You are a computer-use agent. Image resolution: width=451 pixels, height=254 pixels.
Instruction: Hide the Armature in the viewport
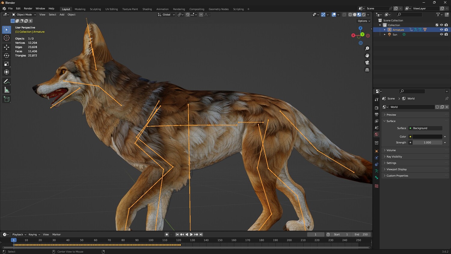[441, 30]
